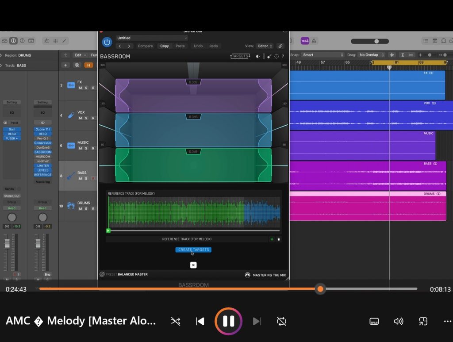This screenshot has height=342, width=453.
Task: Open the Untitled preset dropdown
Action: click(152, 38)
